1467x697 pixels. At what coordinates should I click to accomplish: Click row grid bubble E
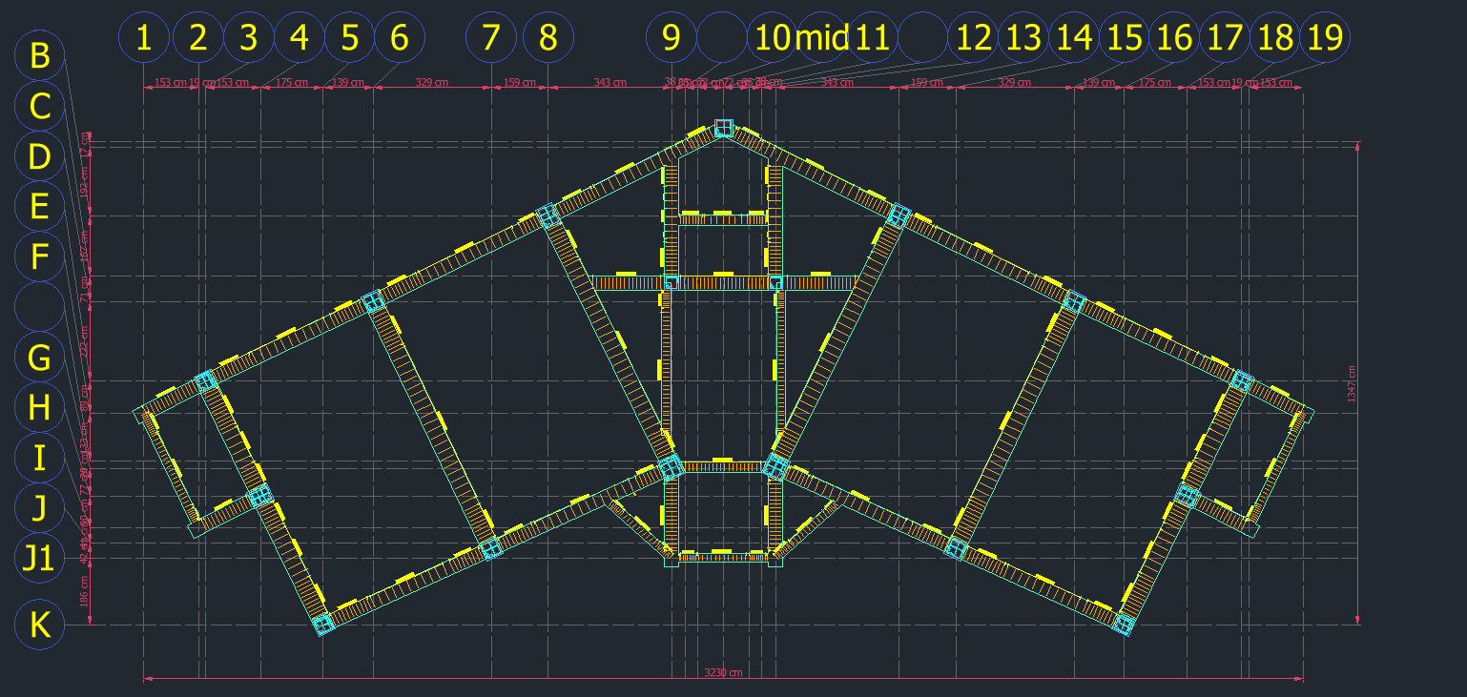point(40,206)
